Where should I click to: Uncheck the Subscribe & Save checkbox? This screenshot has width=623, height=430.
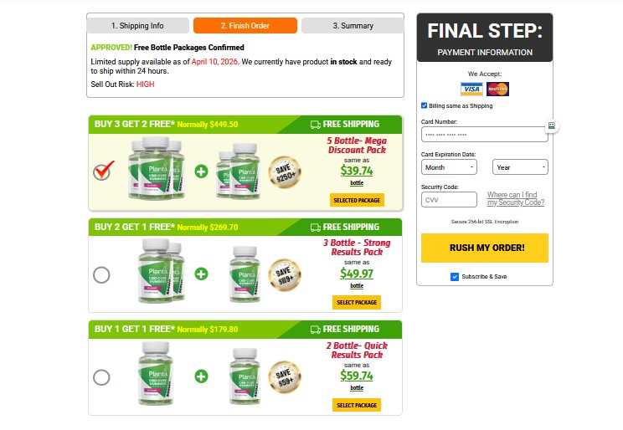click(455, 277)
